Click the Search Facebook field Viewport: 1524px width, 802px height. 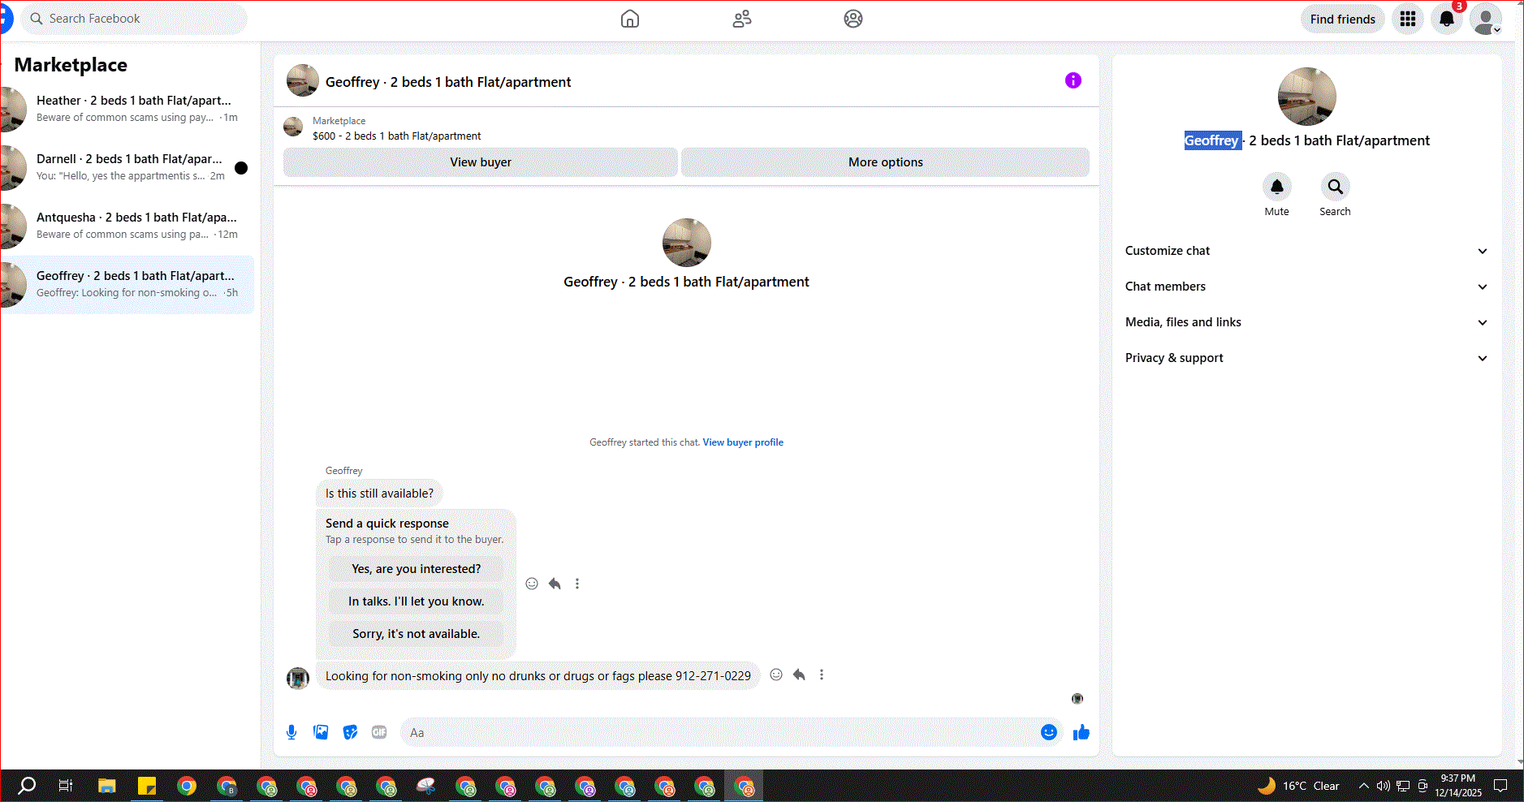(134, 19)
